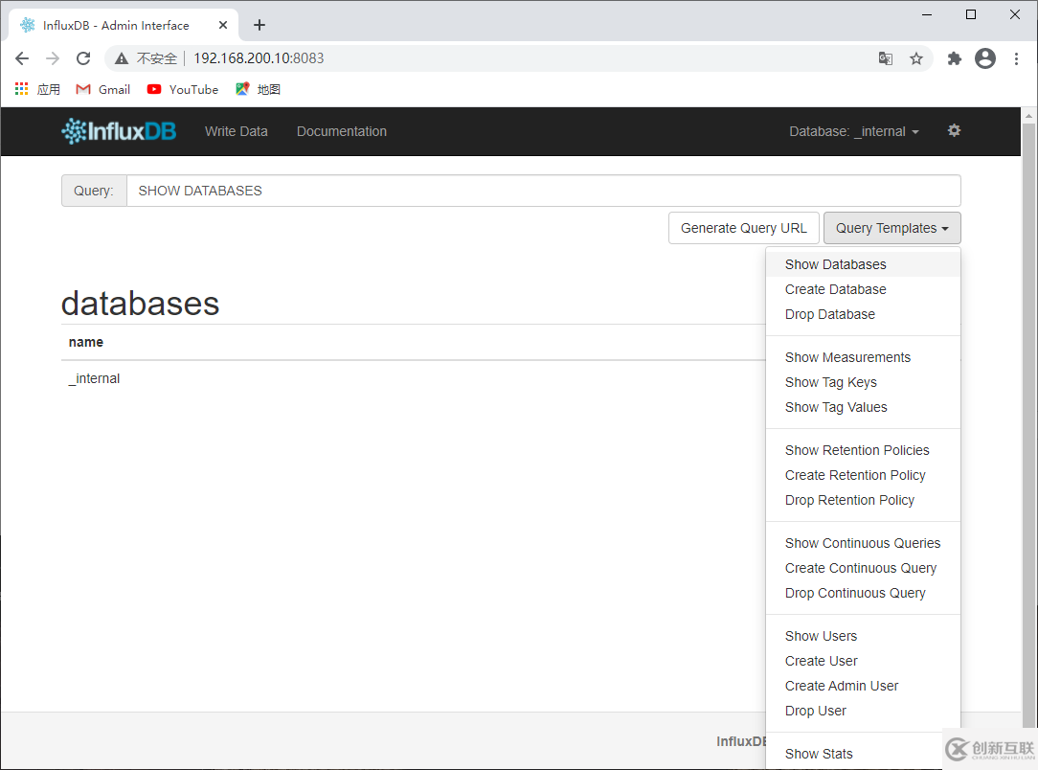Open the Chrome profile avatar icon

(x=985, y=58)
